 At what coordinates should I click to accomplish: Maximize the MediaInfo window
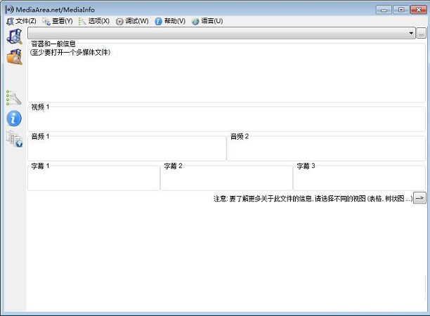pos(401,10)
